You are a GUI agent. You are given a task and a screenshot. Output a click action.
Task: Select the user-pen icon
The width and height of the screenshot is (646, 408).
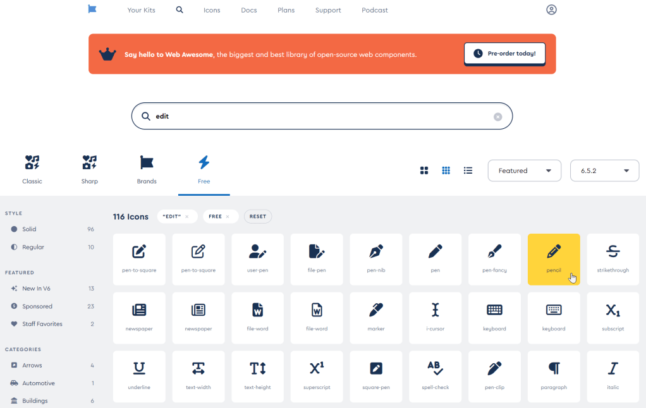[257, 259]
